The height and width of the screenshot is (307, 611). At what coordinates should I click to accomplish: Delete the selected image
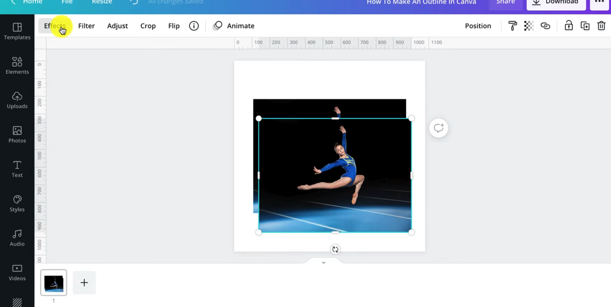click(601, 25)
